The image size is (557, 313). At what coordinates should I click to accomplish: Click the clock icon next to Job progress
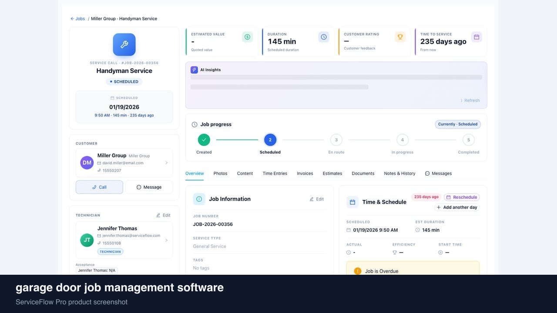[195, 124]
